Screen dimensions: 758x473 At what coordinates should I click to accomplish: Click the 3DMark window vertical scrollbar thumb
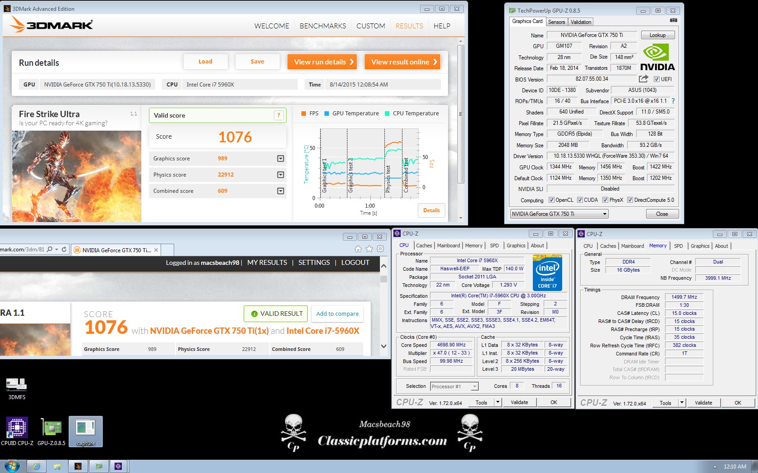(x=461, y=114)
